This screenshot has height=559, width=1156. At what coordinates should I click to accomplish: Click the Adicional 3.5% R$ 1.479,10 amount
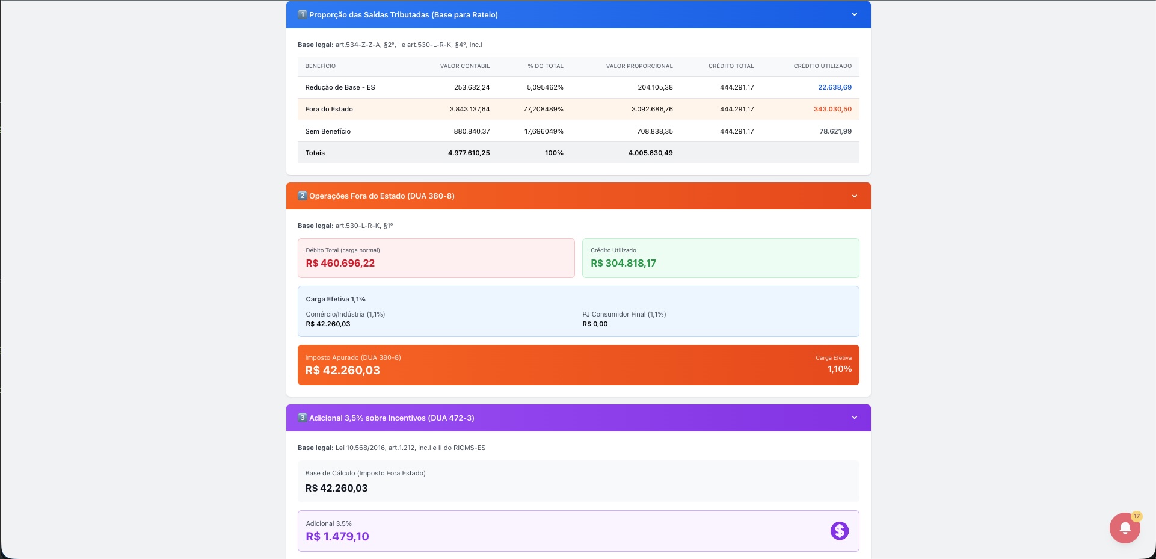pos(337,537)
